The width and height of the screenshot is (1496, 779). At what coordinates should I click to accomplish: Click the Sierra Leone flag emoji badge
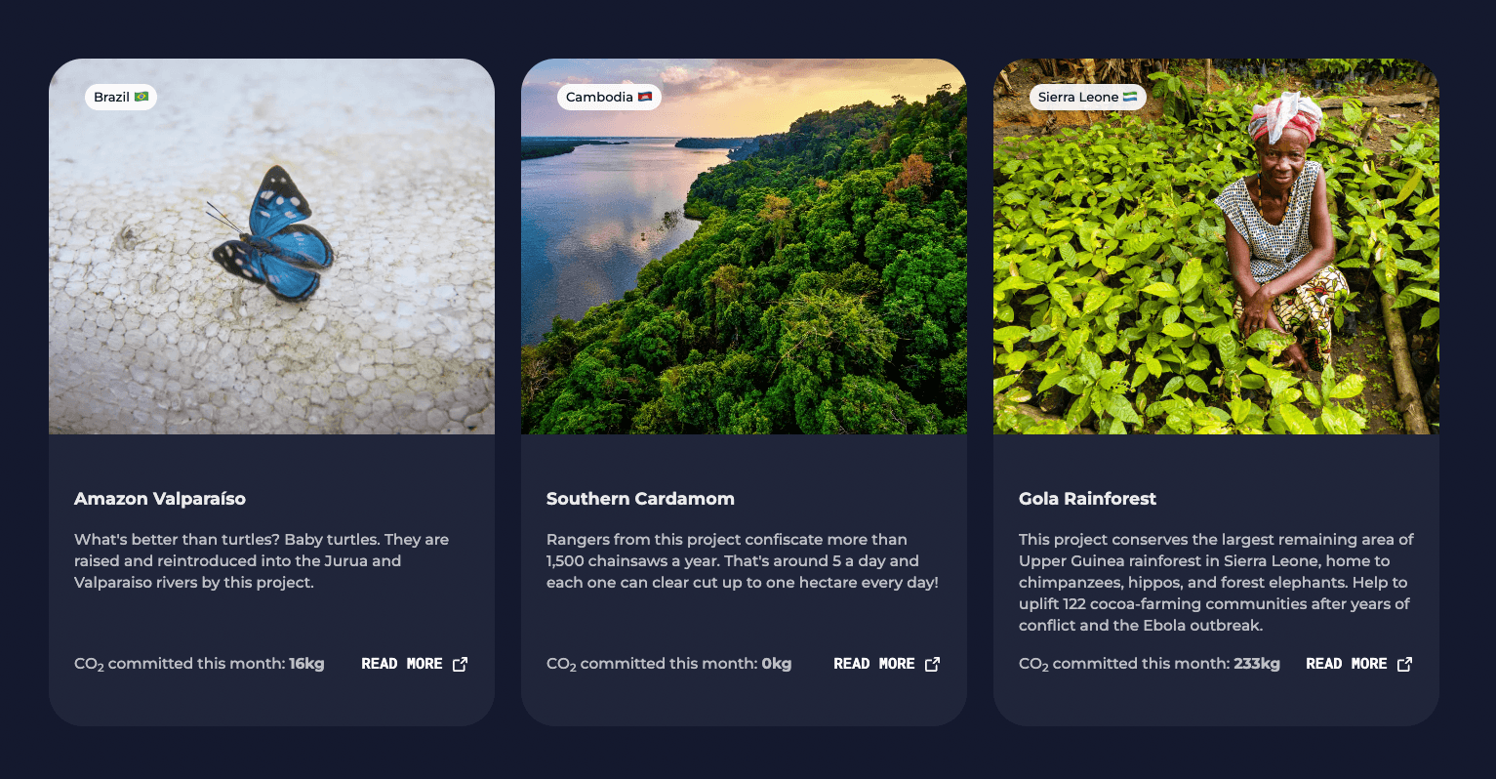[1088, 97]
